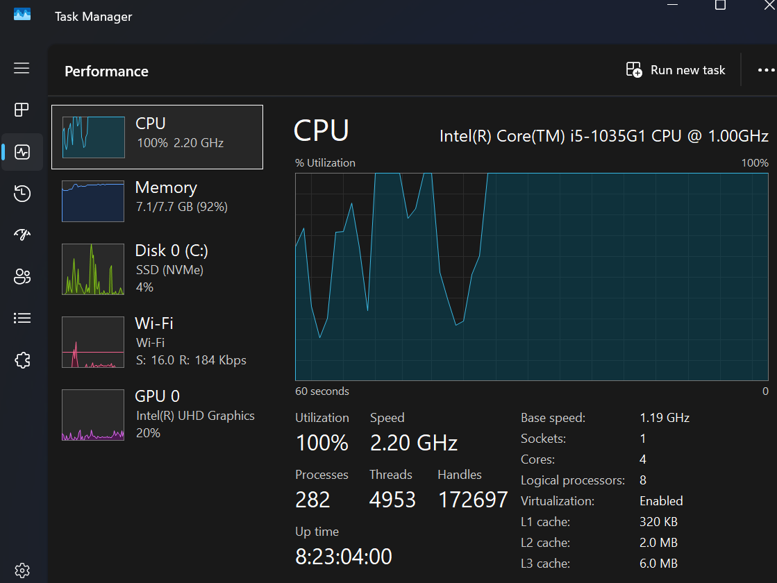
Task: Select the CPU performance pane
Action: coord(158,137)
